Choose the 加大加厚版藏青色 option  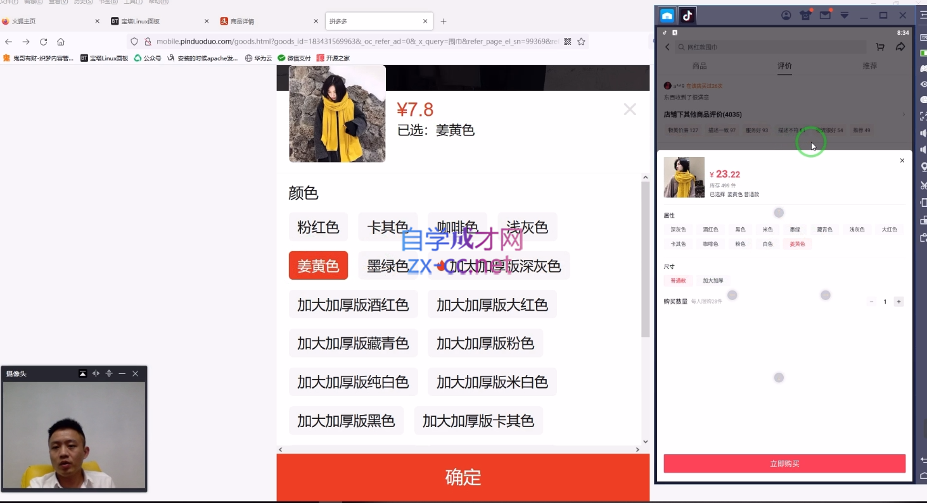tap(353, 343)
